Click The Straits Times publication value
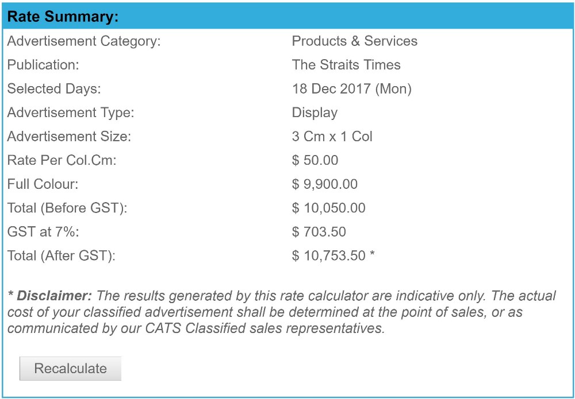Image resolution: width=575 pixels, height=399 pixels. point(346,65)
